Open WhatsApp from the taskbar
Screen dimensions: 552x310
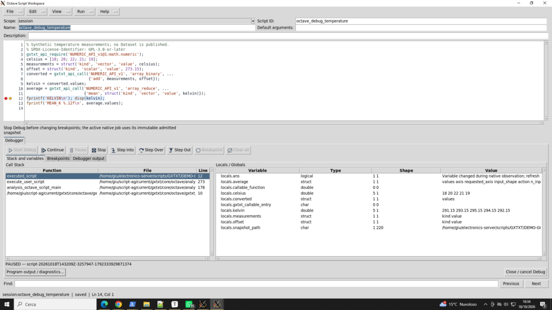(189, 305)
